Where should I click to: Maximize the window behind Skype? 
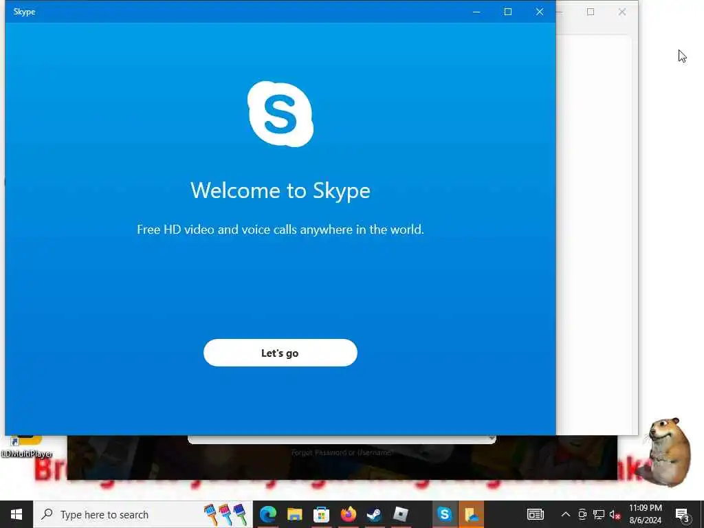pos(591,12)
